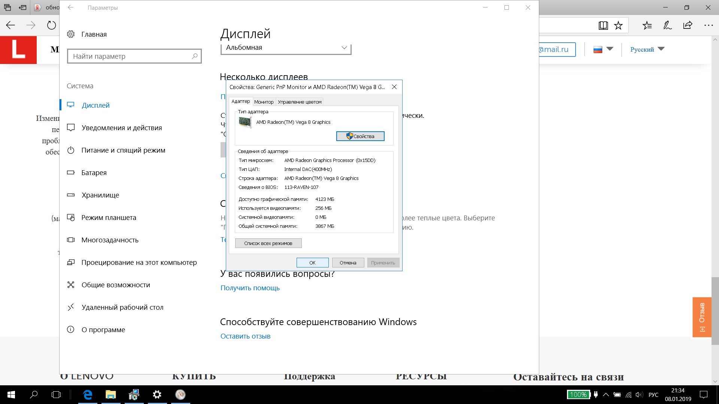Expand Russian flag country dropdown
This screenshot has height=404, width=719.
click(x=603, y=49)
